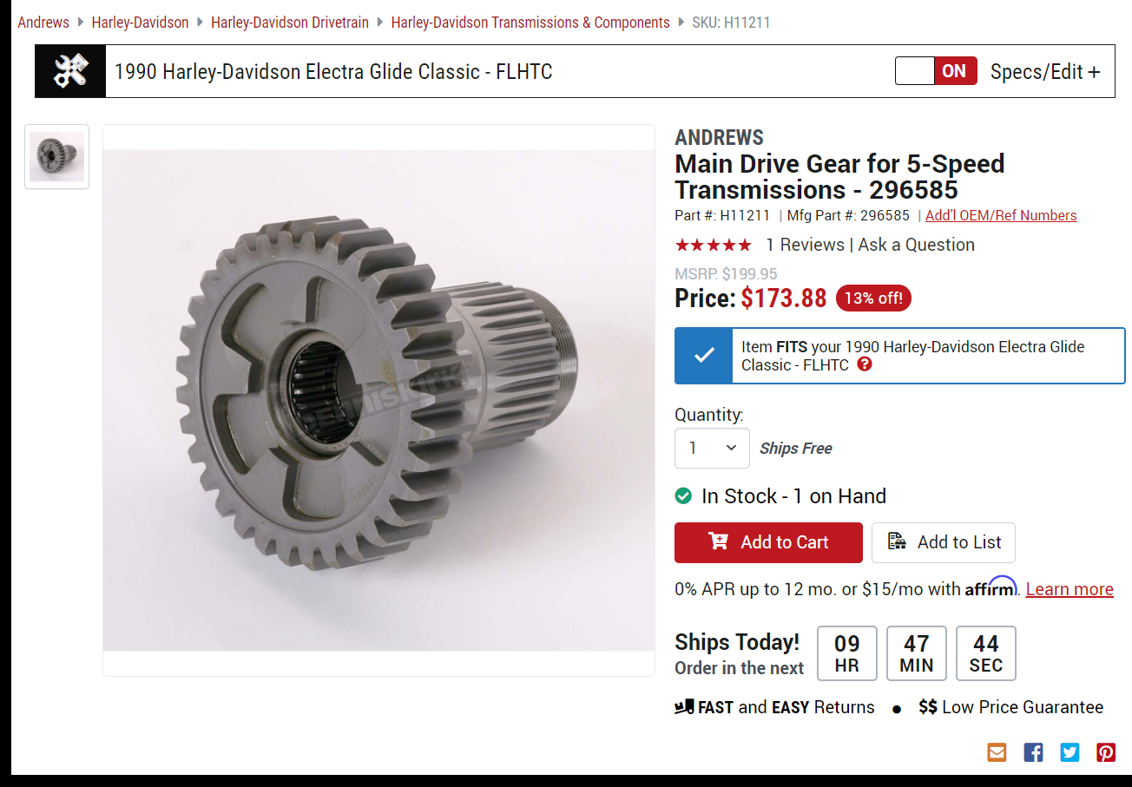Click the red fitment help question mark
Screen dimensions: 1132x787
pyautogui.click(x=864, y=364)
